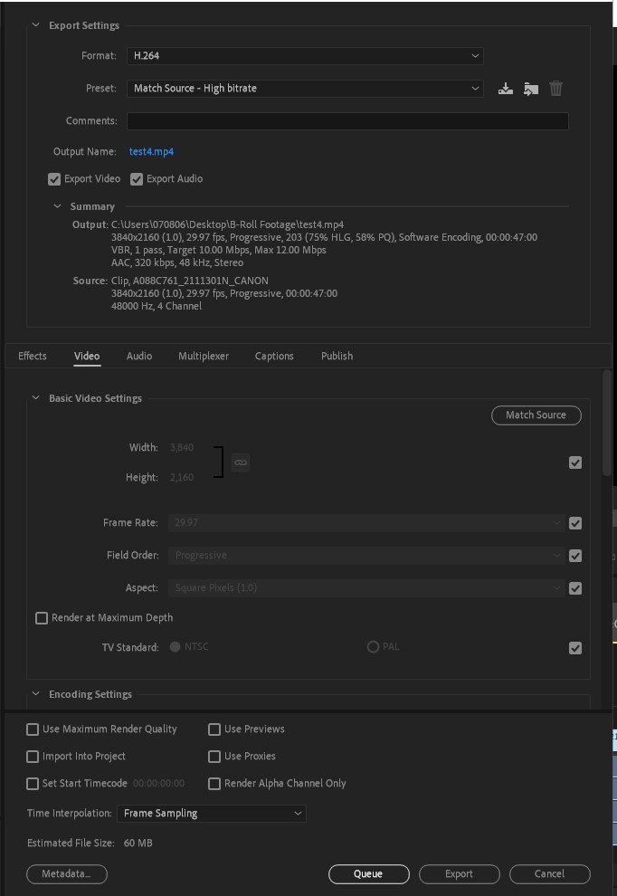Open the Captions tab
Screen dimensions: 617x896
point(274,356)
